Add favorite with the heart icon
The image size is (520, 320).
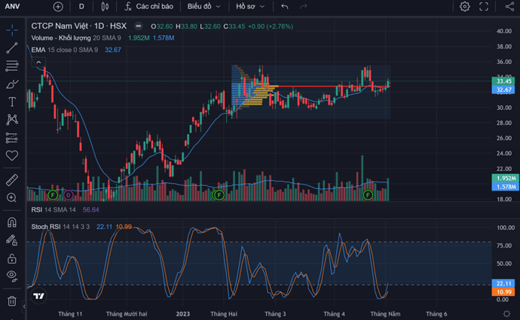coord(12,155)
